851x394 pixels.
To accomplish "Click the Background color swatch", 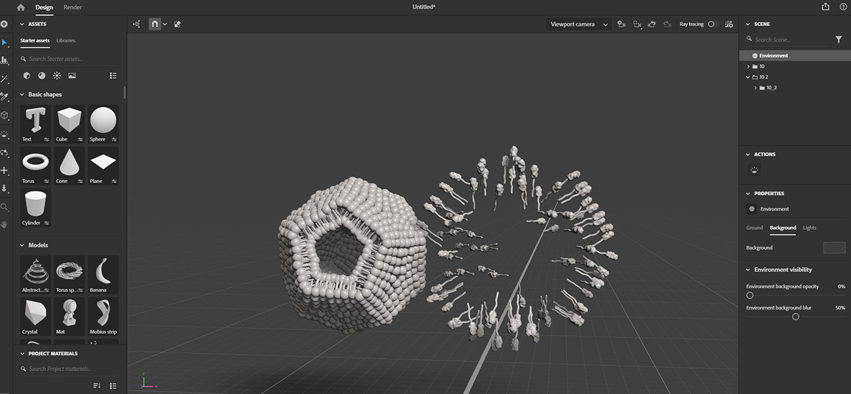I will pyautogui.click(x=834, y=247).
